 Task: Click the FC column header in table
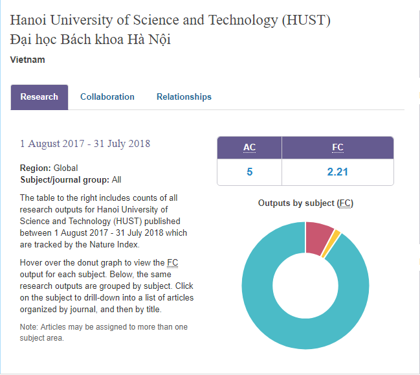tap(337, 148)
